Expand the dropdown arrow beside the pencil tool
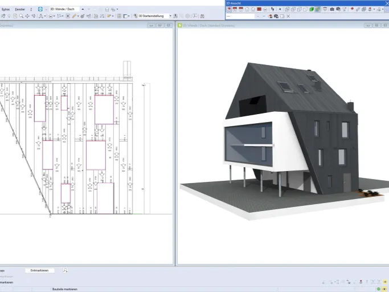The image size is (389, 292). click(x=78, y=16)
